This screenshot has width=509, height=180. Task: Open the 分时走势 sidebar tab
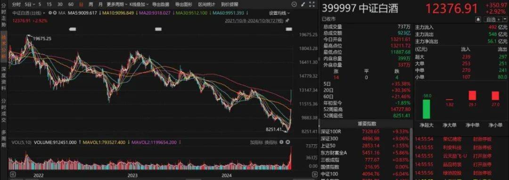pyautogui.click(x=4, y=16)
